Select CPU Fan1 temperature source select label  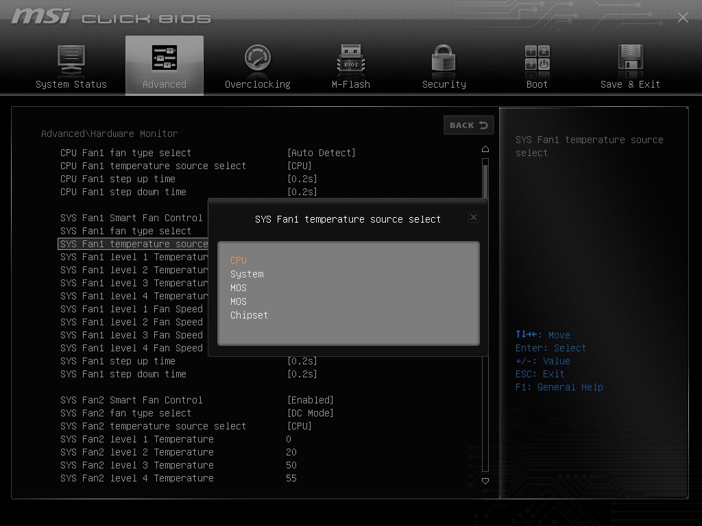(x=153, y=166)
